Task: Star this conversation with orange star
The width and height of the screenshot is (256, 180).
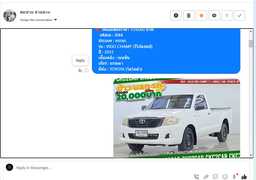Action: [x=202, y=16]
